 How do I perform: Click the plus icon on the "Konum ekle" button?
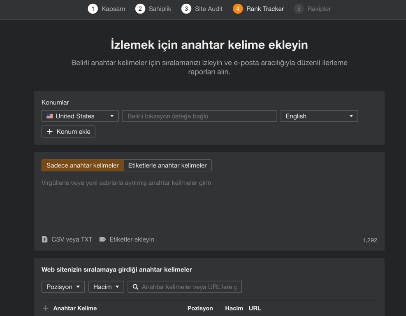pyautogui.click(x=50, y=131)
